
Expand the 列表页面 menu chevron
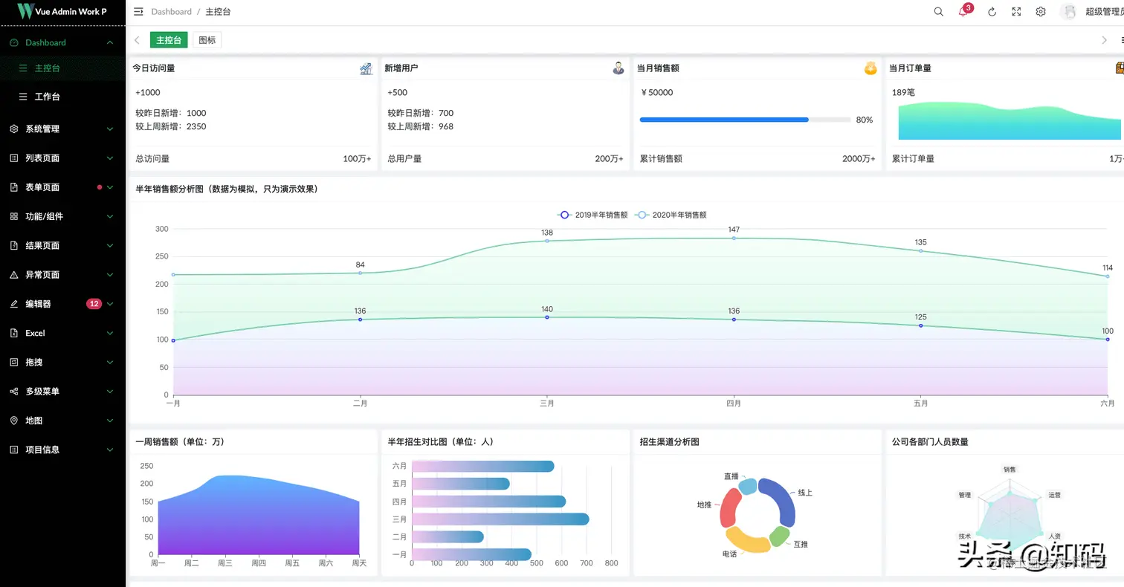[110, 158]
